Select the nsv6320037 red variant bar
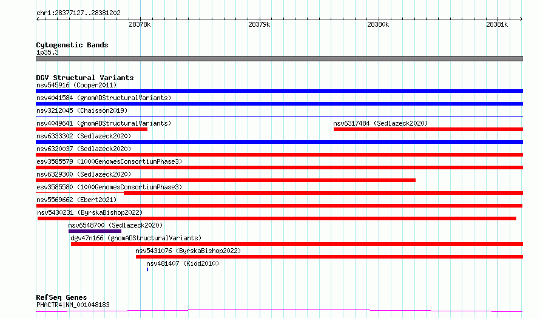Image resolution: width=540 pixels, height=318 pixels. coord(279,155)
